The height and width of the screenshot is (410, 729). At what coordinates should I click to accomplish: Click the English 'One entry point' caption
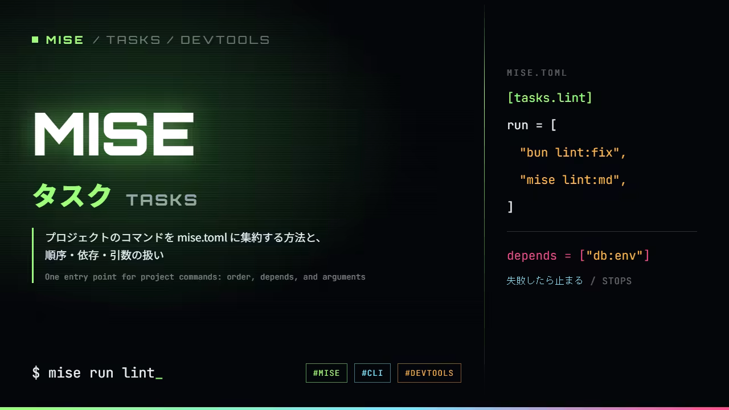[205, 277]
